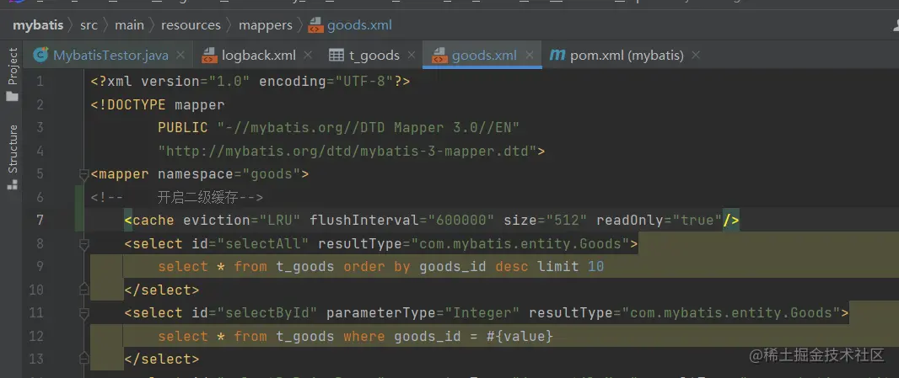Close the t_goods tab

click(x=411, y=56)
